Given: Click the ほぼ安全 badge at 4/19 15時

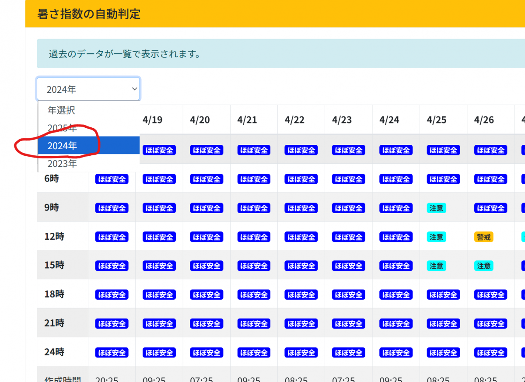Looking at the screenshot, I should [159, 266].
